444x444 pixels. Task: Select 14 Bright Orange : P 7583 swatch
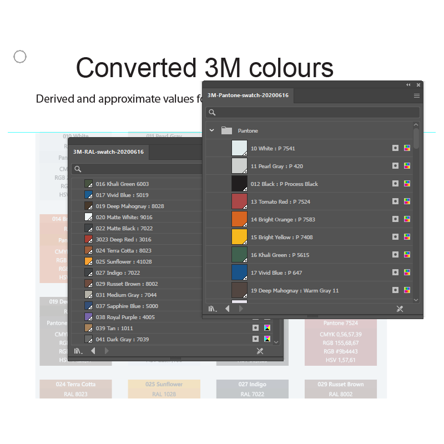coord(309,219)
